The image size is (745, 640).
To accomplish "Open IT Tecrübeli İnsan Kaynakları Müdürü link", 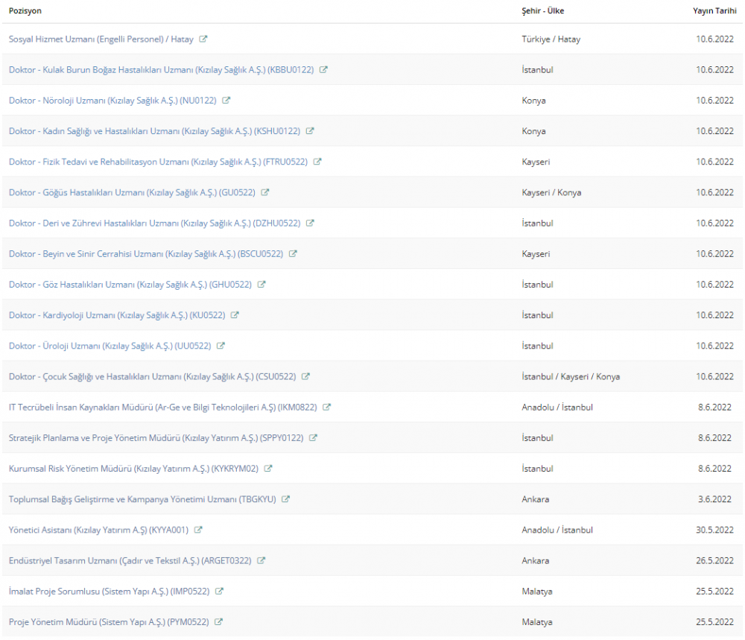I will tap(163, 408).
